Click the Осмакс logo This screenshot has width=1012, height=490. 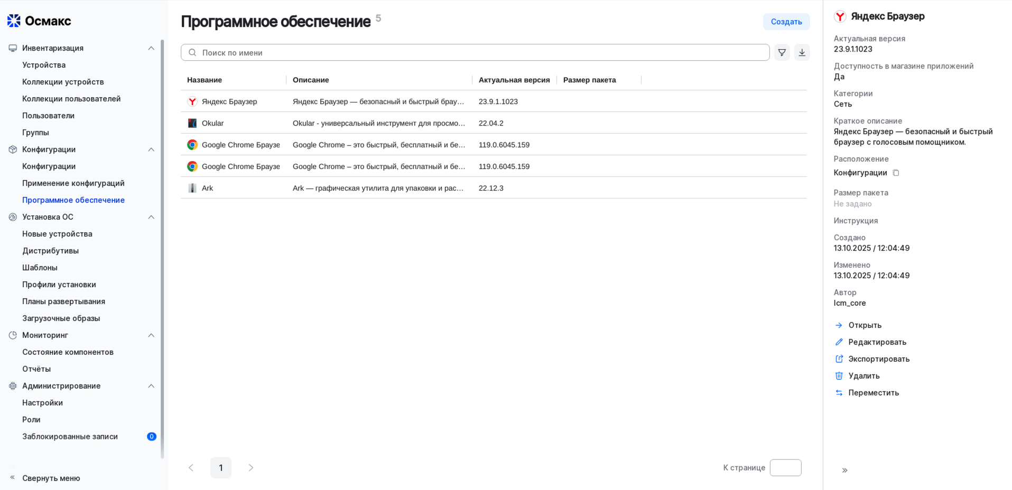pos(13,21)
